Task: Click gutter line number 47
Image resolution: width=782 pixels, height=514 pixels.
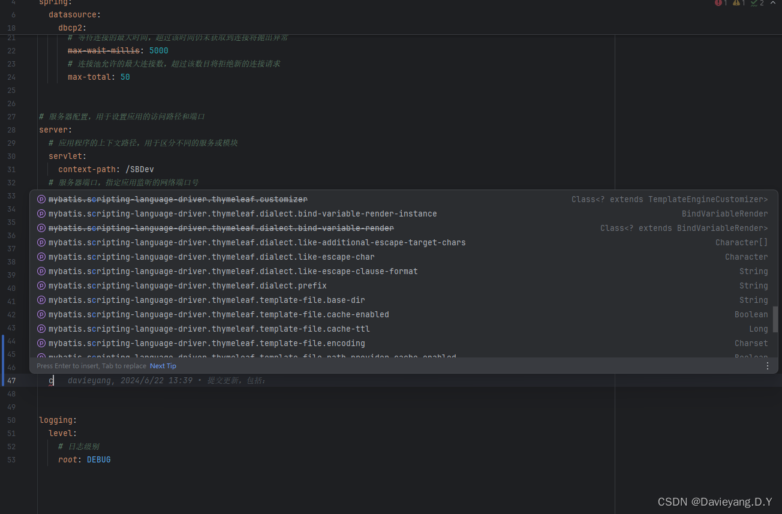Action: click(x=11, y=380)
